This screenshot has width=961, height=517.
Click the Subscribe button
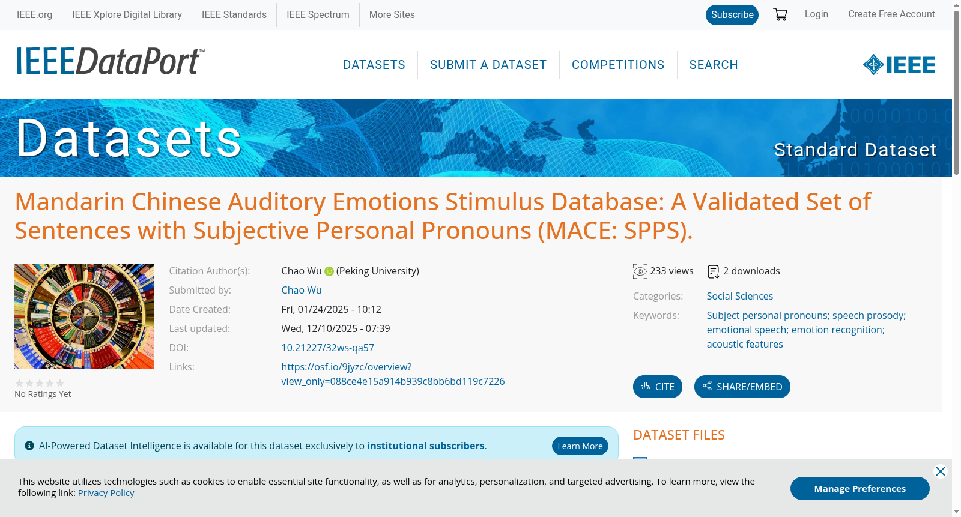732,14
